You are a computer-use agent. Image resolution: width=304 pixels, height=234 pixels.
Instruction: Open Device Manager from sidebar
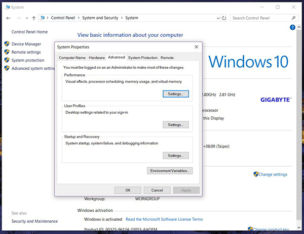[26, 44]
